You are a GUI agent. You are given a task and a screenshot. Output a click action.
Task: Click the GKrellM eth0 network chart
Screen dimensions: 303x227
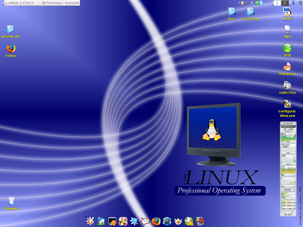tap(288, 169)
